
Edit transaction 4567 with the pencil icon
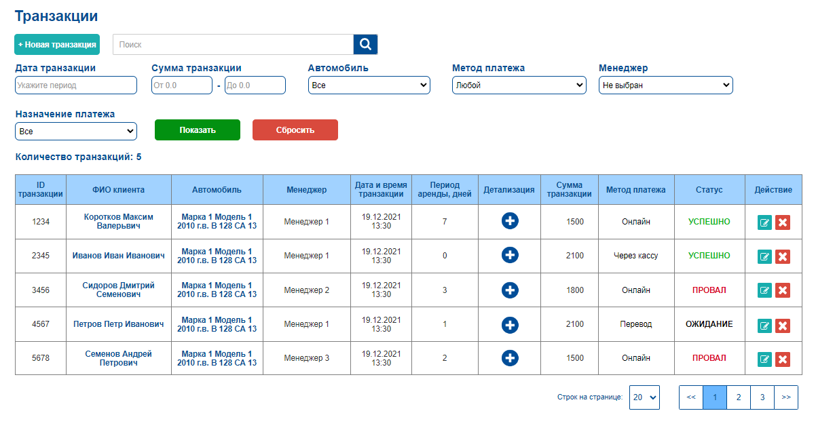(x=765, y=325)
